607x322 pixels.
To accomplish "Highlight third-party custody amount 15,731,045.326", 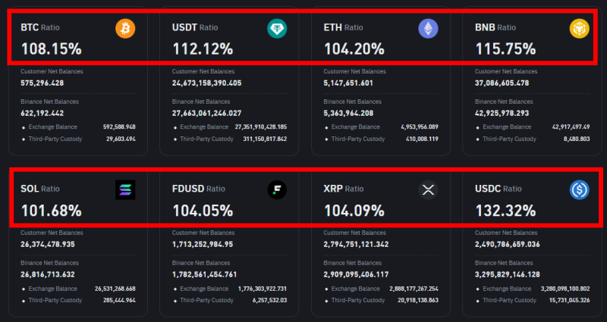I will (570, 300).
